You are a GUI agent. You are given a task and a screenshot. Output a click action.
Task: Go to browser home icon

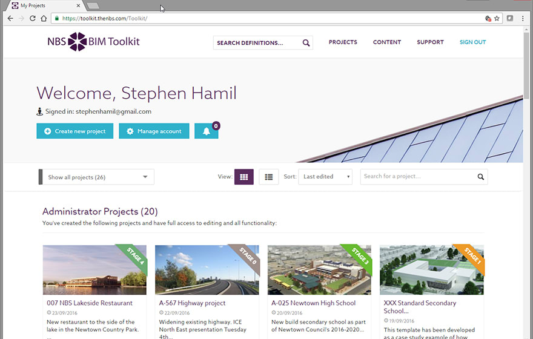coord(44,18)
